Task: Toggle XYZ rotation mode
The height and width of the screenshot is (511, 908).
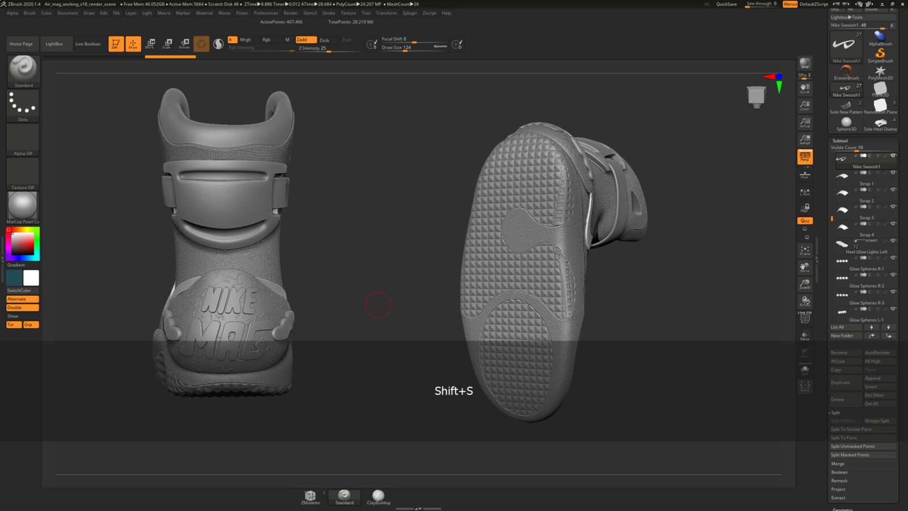Action: click(x=805, y=221)
